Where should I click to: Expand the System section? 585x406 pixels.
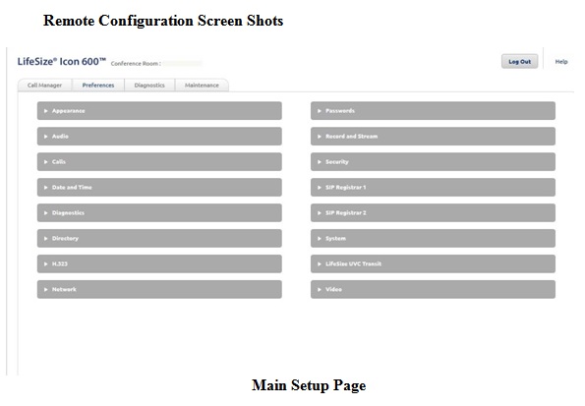(x=433, y=238)
